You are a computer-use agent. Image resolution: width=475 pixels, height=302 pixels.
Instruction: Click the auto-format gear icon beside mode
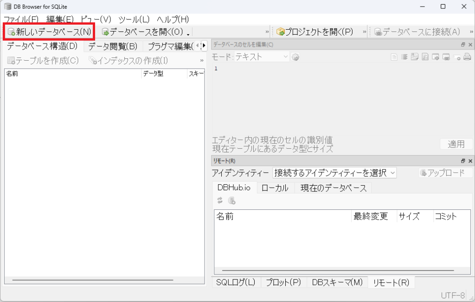295,57
